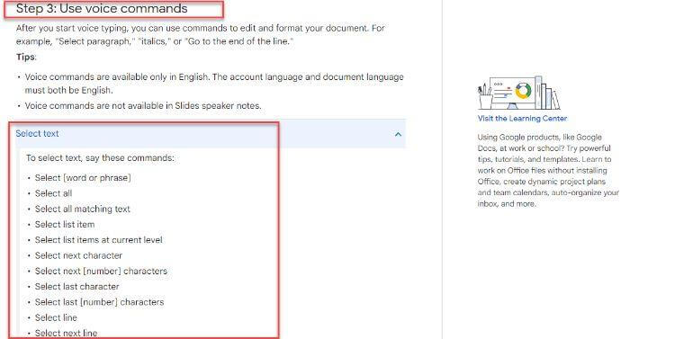Collapse the Select text section chevron
This screenshot has height=339, width=675.
pos(398,134)
